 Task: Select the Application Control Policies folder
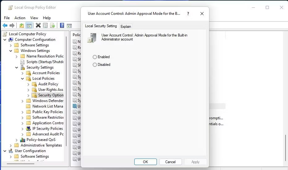click(48, 123)
